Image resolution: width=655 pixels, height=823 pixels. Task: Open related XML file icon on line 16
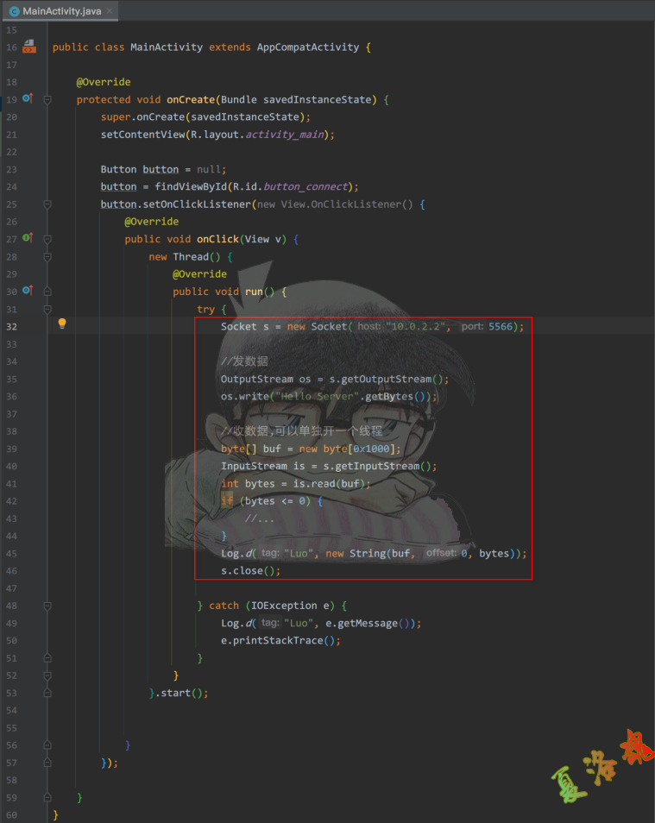pos(29,47)
